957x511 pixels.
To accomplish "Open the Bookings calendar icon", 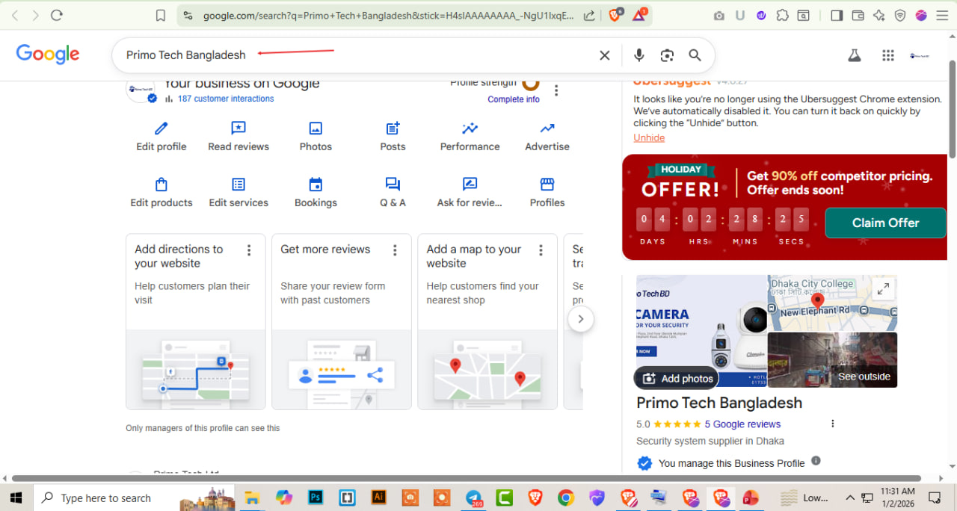I will (316, 185).
